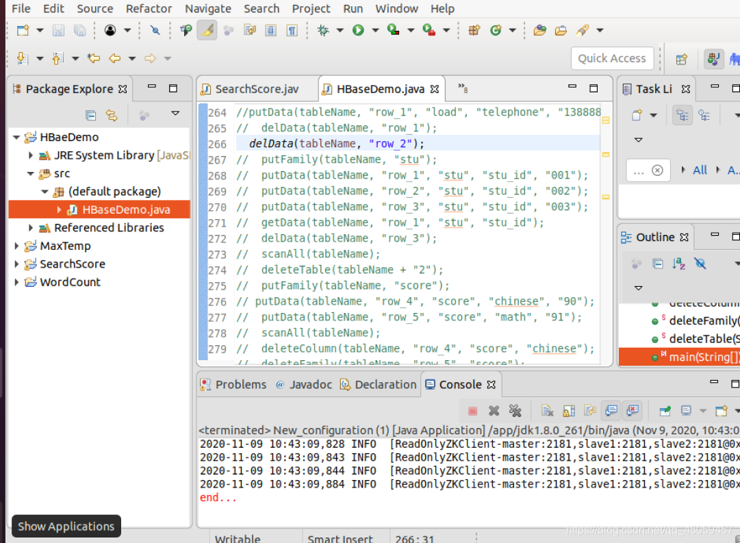Viewport: 740px width, 543px height.
Task: Switch to the Problems tab
Action: pos(233,384)
